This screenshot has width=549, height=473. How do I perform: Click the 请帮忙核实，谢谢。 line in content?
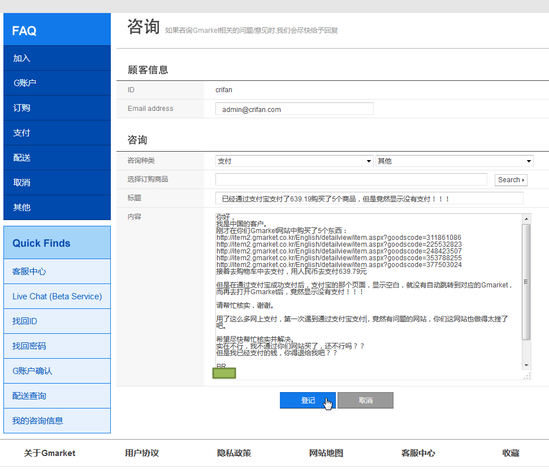click(x=245, y=306)
